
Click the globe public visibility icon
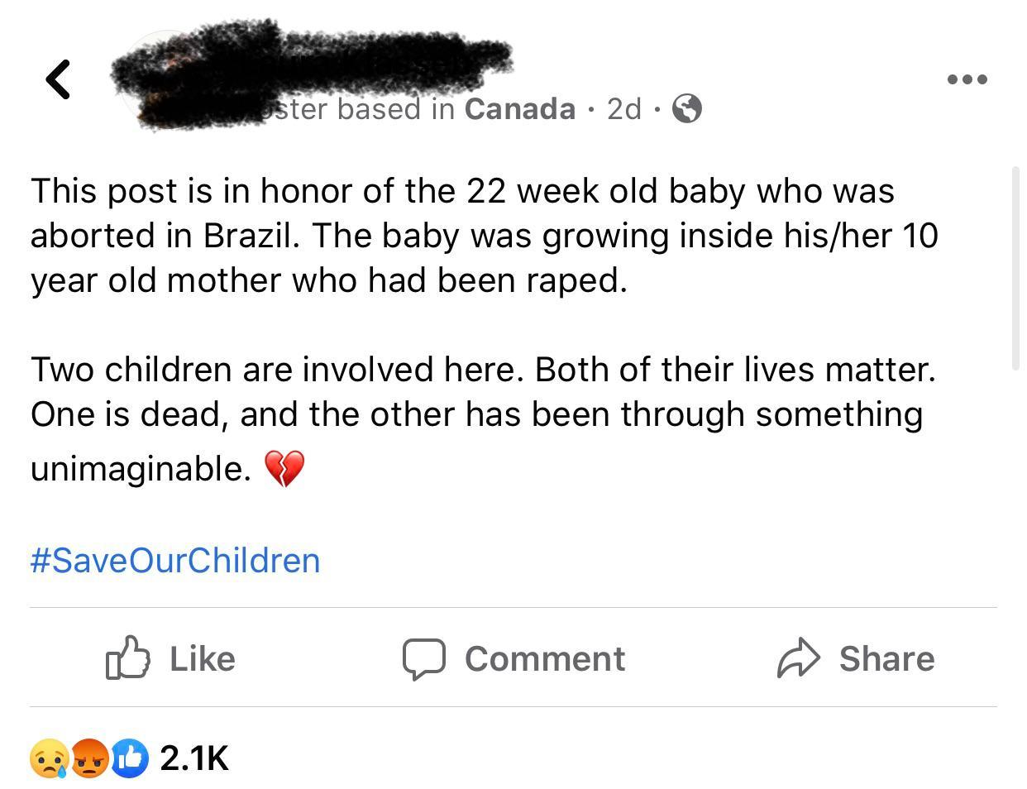click(x=686, y=108)
